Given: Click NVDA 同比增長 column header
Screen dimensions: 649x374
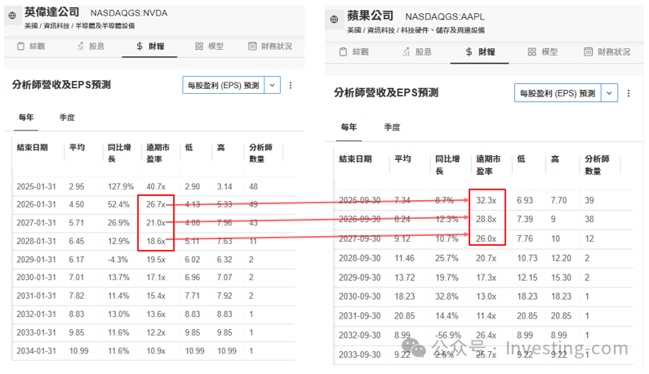Looking at the screenshot, I should [x=119, y=154].
